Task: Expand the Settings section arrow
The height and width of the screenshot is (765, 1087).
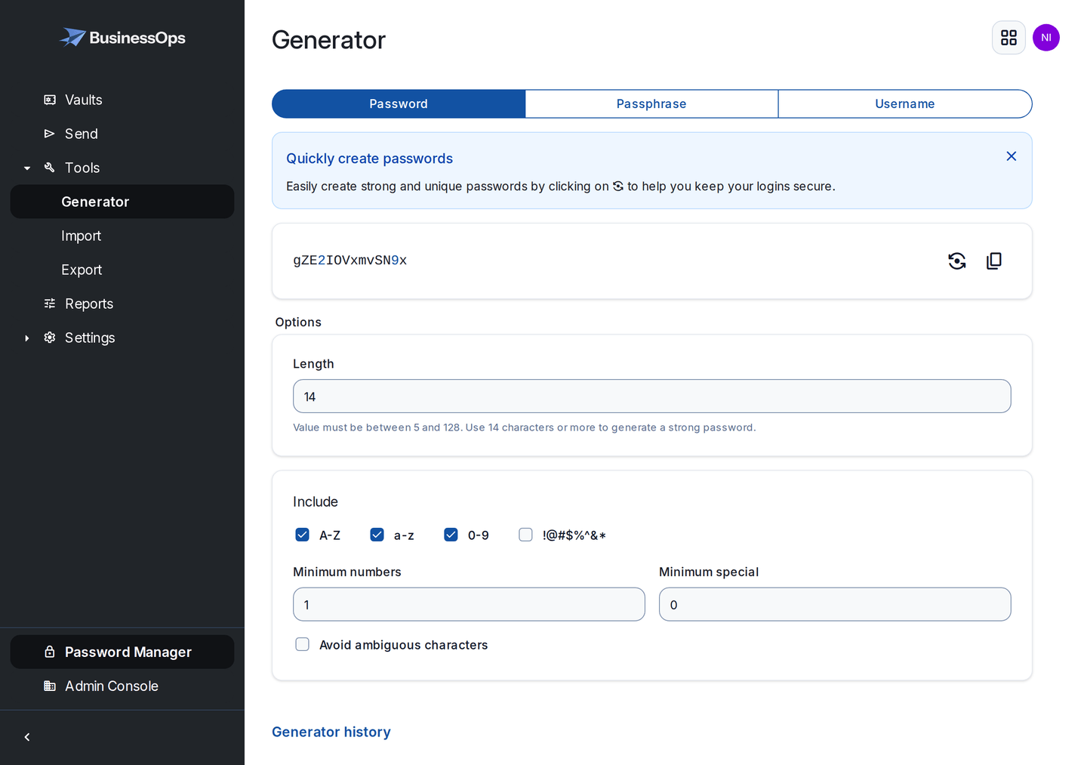Action: (x=27, y=338)
